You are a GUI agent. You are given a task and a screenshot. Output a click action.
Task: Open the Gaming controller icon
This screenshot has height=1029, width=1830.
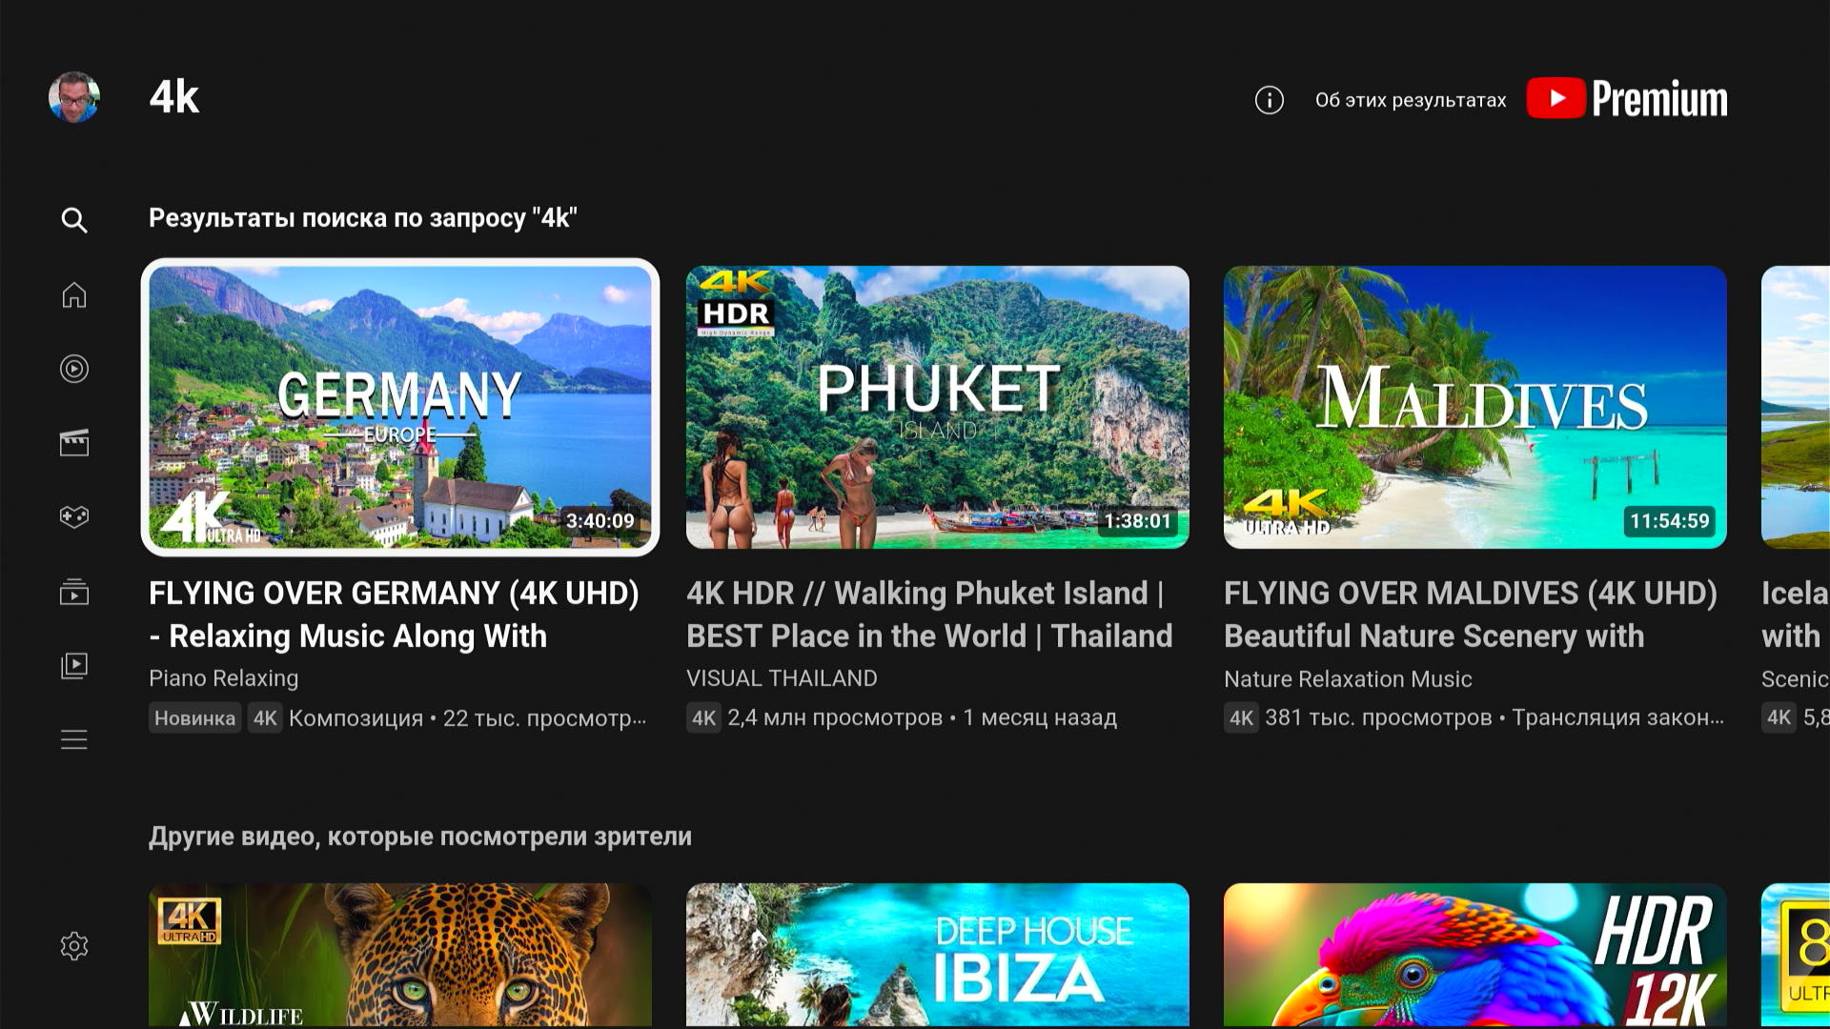[74, 516]
